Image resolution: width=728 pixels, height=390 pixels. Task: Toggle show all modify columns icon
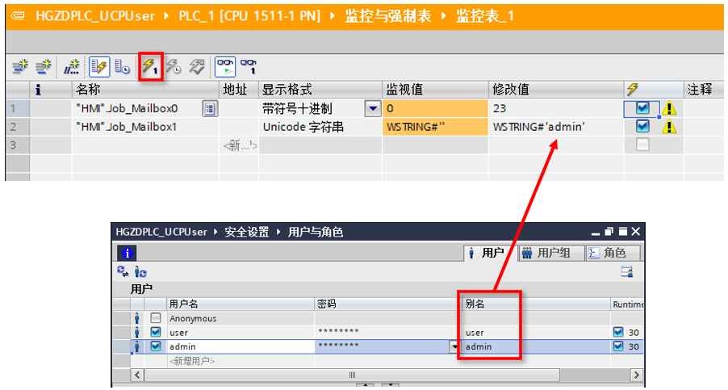pos(99,67)
